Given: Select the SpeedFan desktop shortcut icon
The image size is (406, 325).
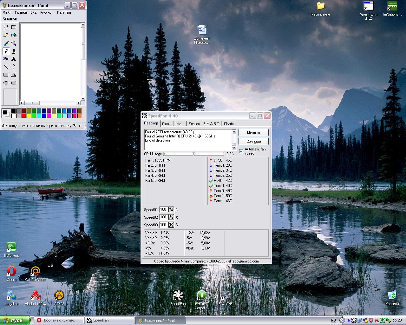Looking at the screenshot, I should [178, 298].
